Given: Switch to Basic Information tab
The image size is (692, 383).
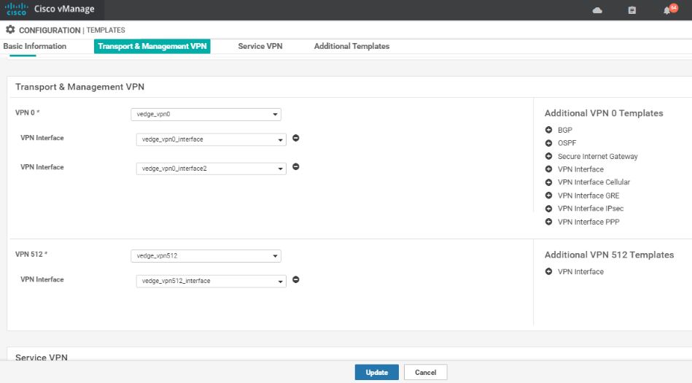Looking at the screenshot, I should 35,46.
